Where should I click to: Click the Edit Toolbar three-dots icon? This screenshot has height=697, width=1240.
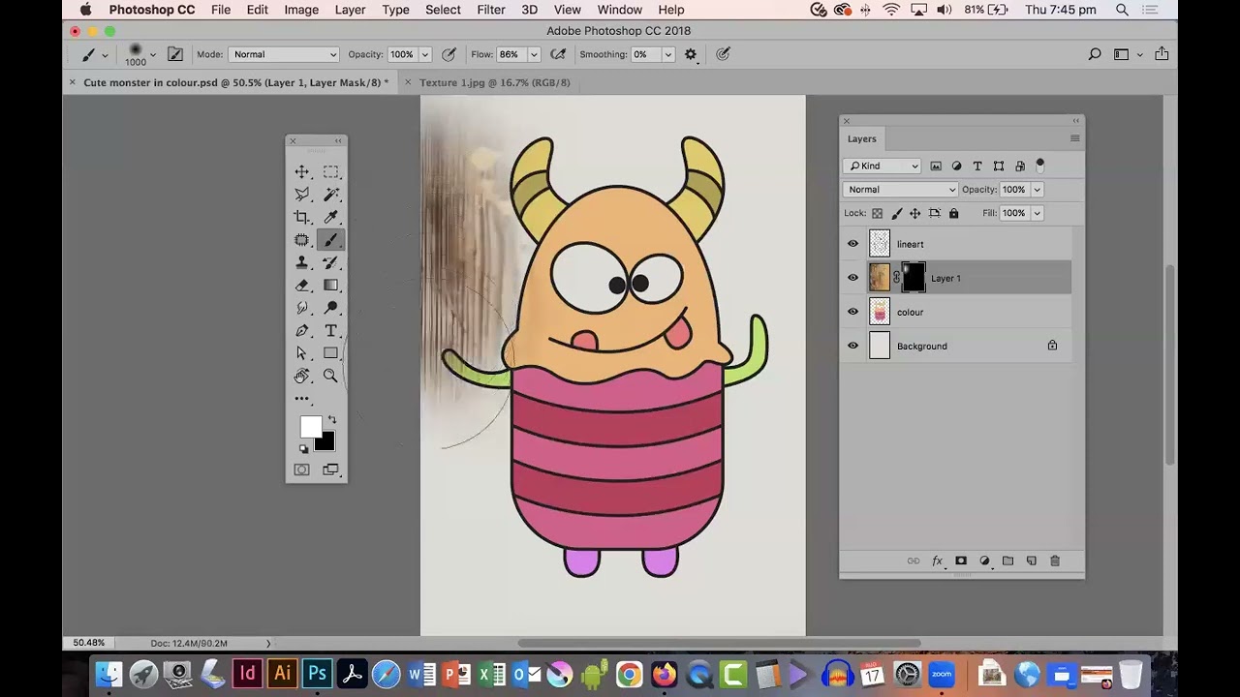coord(302,398)
